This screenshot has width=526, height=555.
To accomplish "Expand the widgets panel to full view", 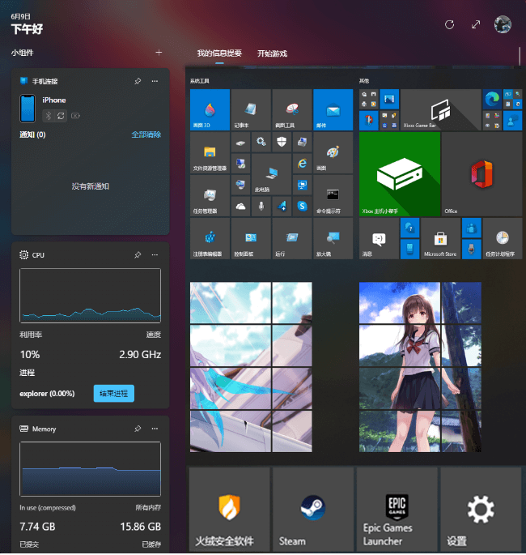I will pos(476,24).
